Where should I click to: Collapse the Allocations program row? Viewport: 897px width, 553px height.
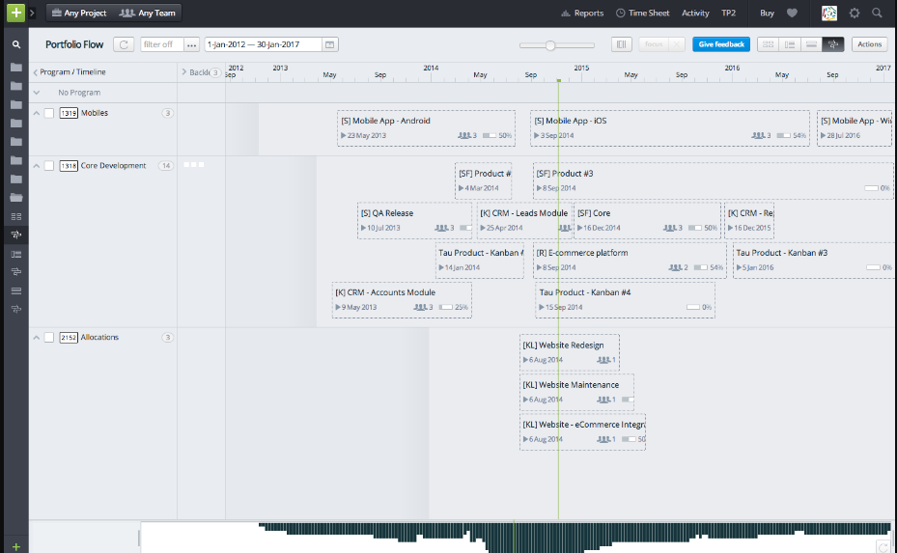point(37,338)
